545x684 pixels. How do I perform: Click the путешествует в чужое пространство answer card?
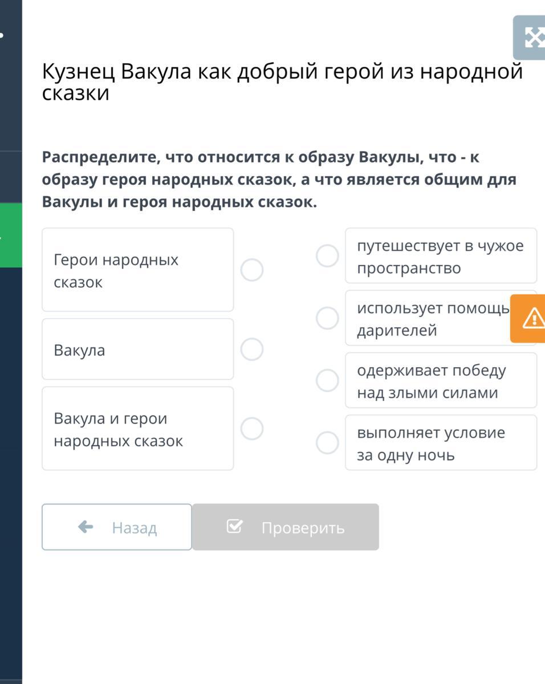[441, 255]
